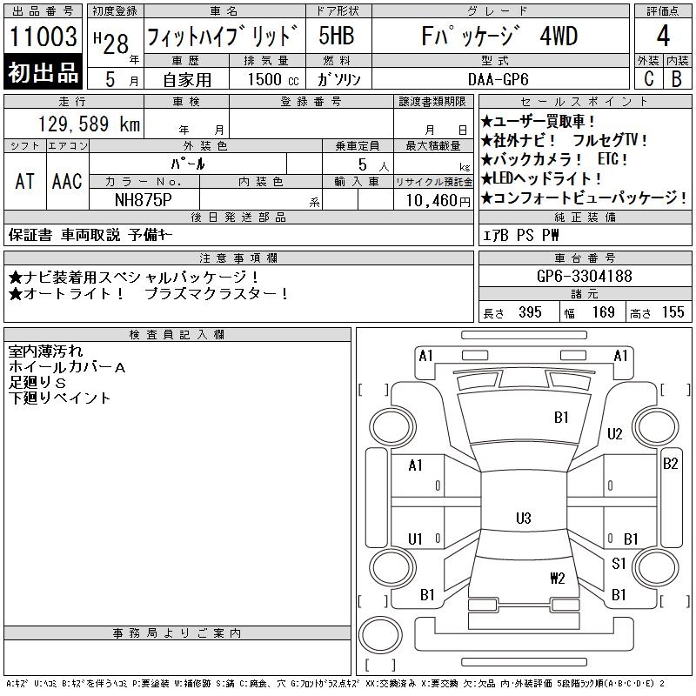
Task: Select the AT shift value
Action: [24, 181]
